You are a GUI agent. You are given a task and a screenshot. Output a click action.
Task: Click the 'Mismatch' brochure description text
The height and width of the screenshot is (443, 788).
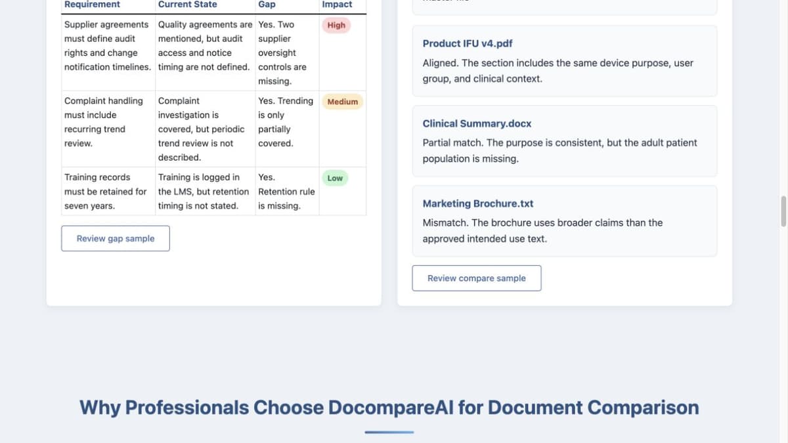[x=543, y=231]
